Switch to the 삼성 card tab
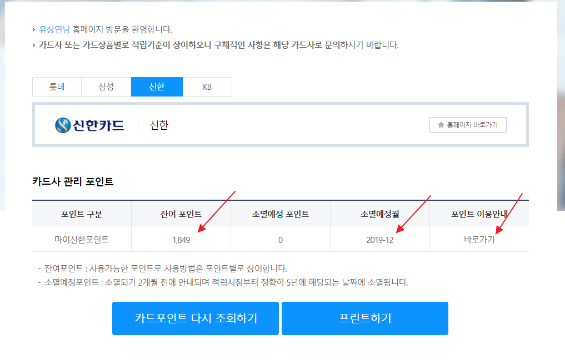This screenshot has height=360, width=565. [x=106, y=87]
